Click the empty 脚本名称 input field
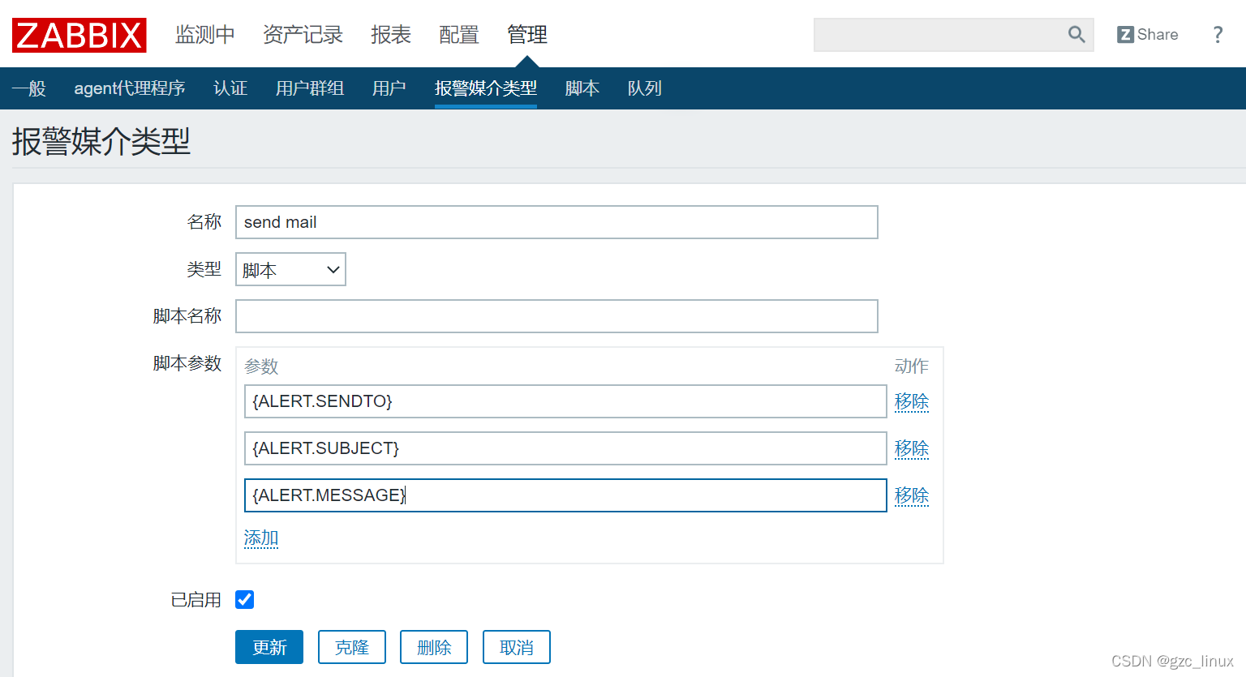This screenshot has width=1246, height=677. coord(556,316)
